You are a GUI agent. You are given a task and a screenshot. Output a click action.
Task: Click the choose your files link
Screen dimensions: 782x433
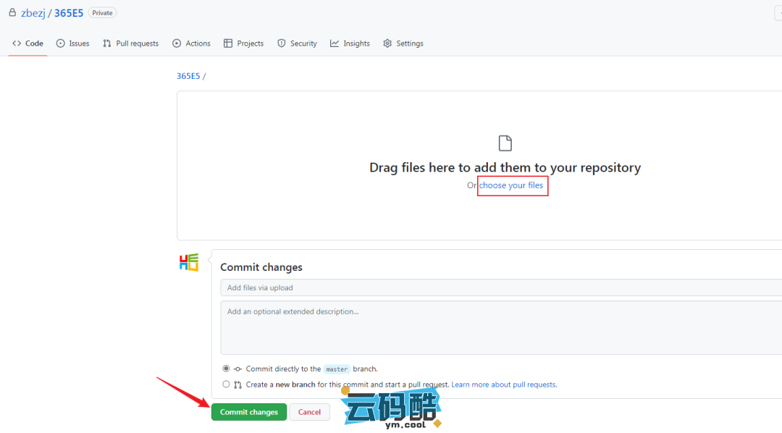[511, 185]
